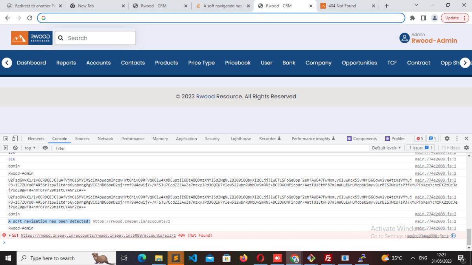This screenshot has width=472, height=265.
Task: Open the Chrome profile avatar icon
Action: point(435,18)
